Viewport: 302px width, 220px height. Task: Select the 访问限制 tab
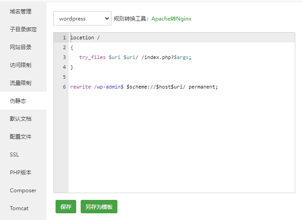pos(21,65)
